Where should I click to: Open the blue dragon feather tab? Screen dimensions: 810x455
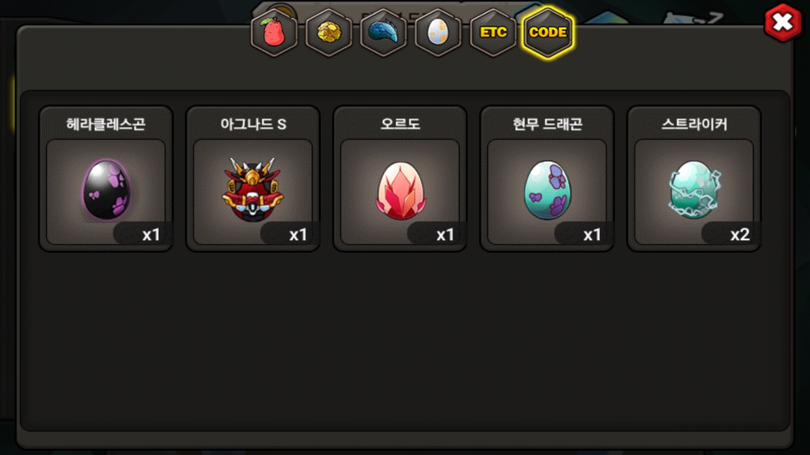(383, 33)
